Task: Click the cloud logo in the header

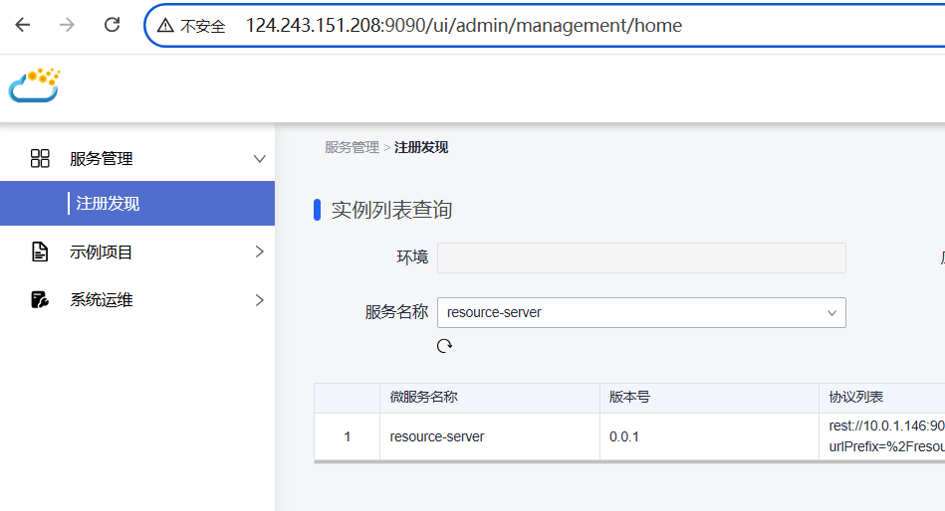Action: 35,85
